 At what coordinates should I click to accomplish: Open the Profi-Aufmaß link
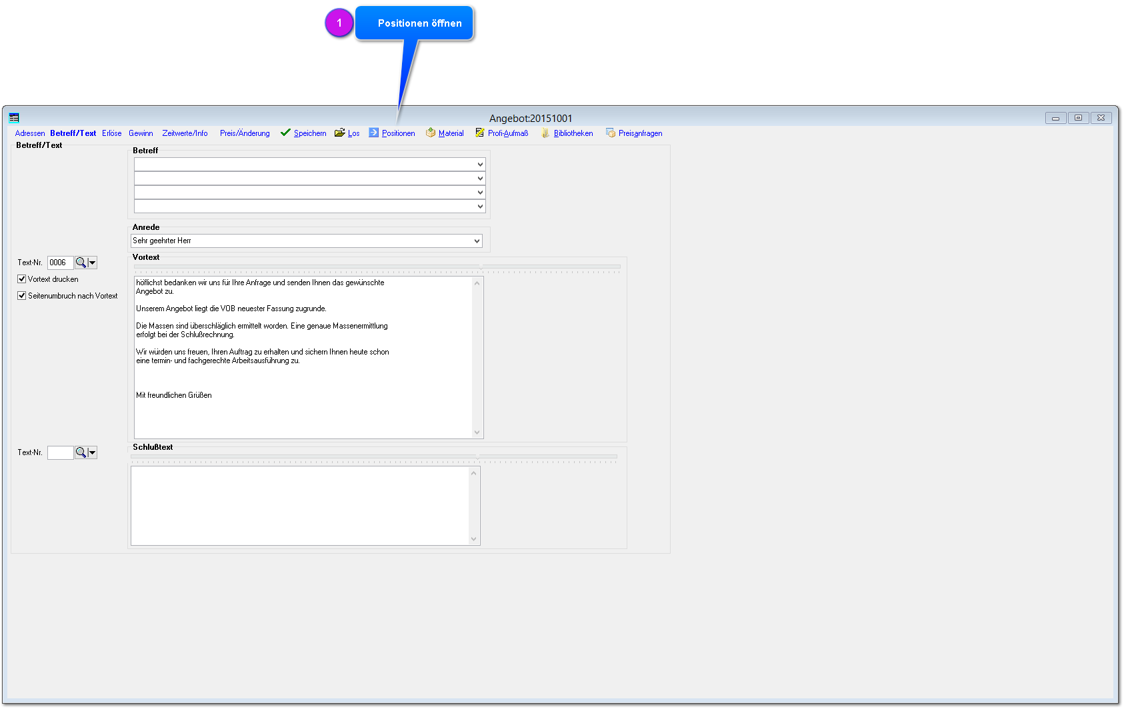pyautogui.click(x=508, y=133)
